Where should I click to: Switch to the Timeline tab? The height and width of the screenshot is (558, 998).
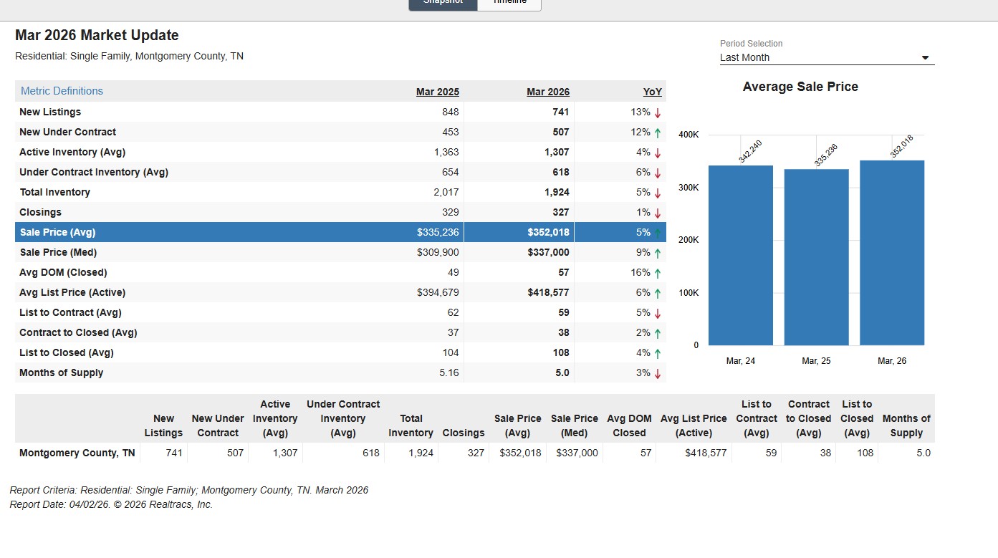(509, 3)
